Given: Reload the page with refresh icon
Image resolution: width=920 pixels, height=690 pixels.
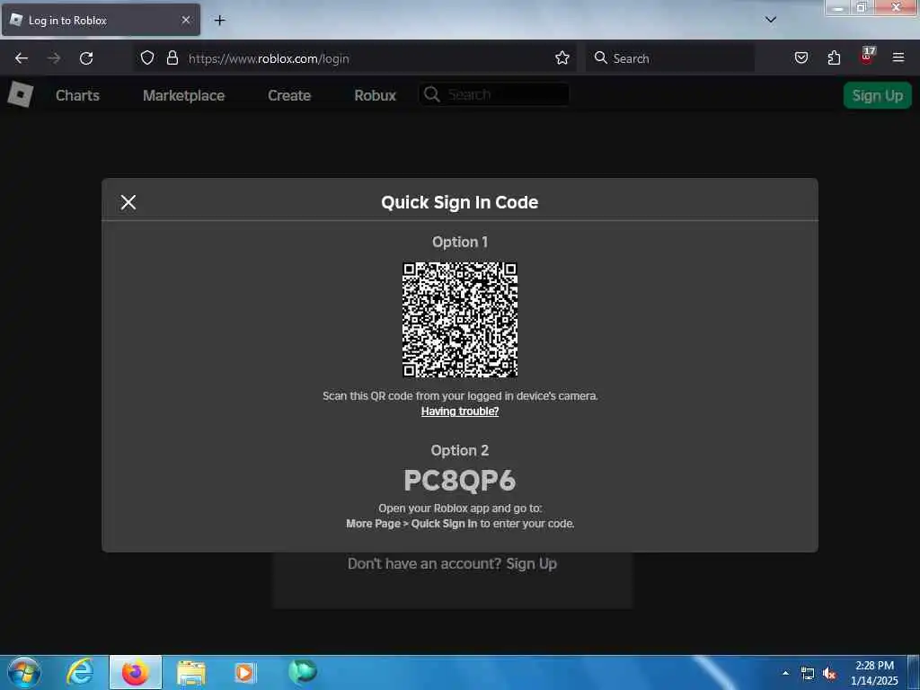Looking at the screenshot, I should [x=86, y=58].
